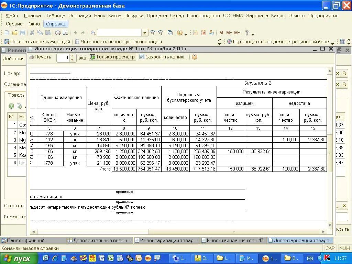Click the Печать button

point(40,57)
